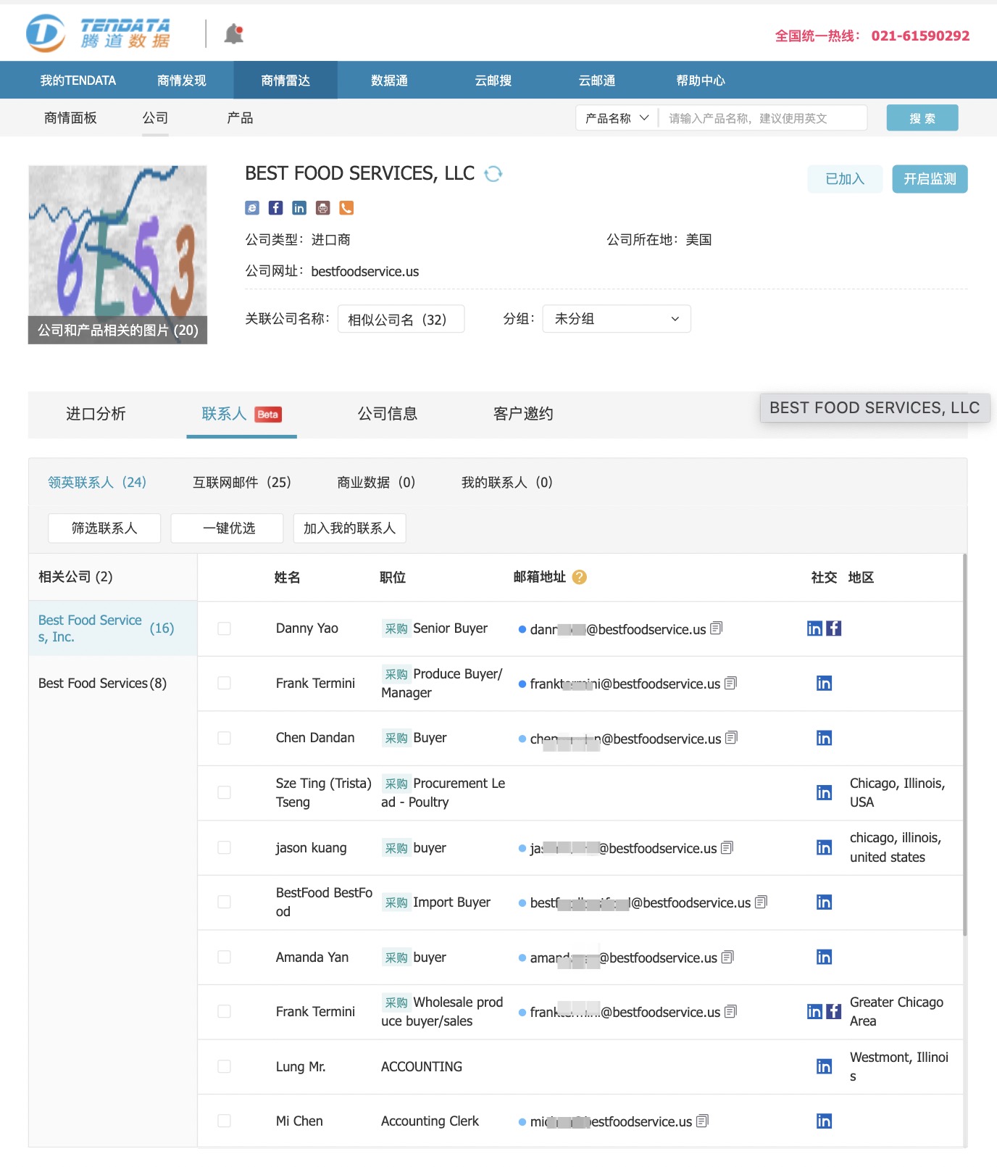Click the contact list vertical scrollbar
This screenshot has height=1167, width=997.
[x=965, y=745]
